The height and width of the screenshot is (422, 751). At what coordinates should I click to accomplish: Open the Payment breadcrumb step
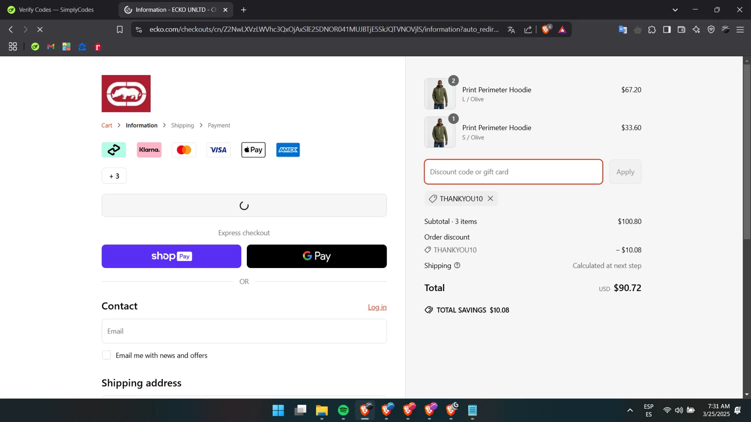pos(219,125)
